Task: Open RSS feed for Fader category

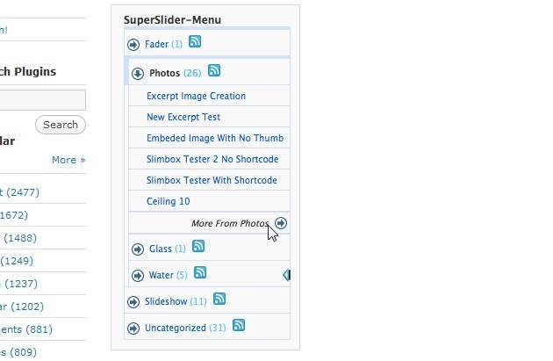Action: coord(195,42)
